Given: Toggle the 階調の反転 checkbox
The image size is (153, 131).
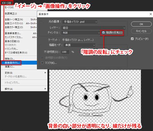Looking at the screenshot, I should pyautogui.click(x=103, y=33).
